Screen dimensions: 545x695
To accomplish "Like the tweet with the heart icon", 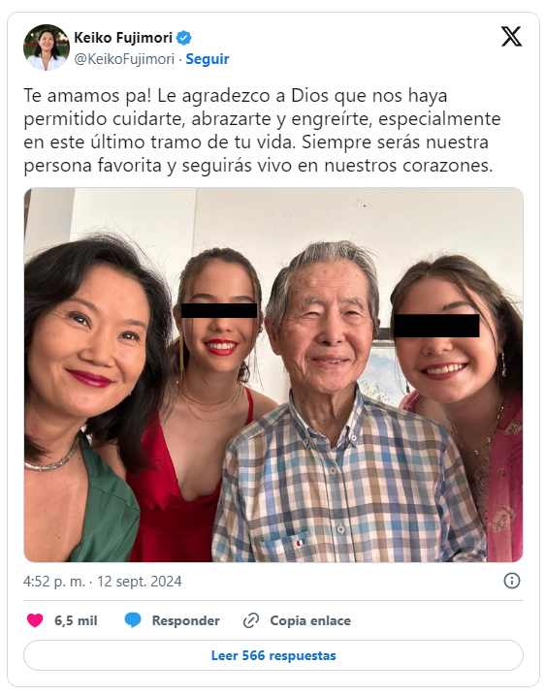I will point(35,620).
